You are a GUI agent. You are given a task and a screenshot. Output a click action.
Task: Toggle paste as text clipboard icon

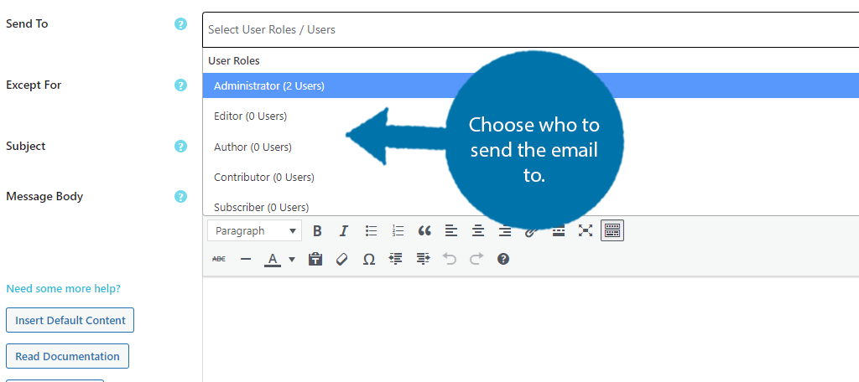[315, 259]
